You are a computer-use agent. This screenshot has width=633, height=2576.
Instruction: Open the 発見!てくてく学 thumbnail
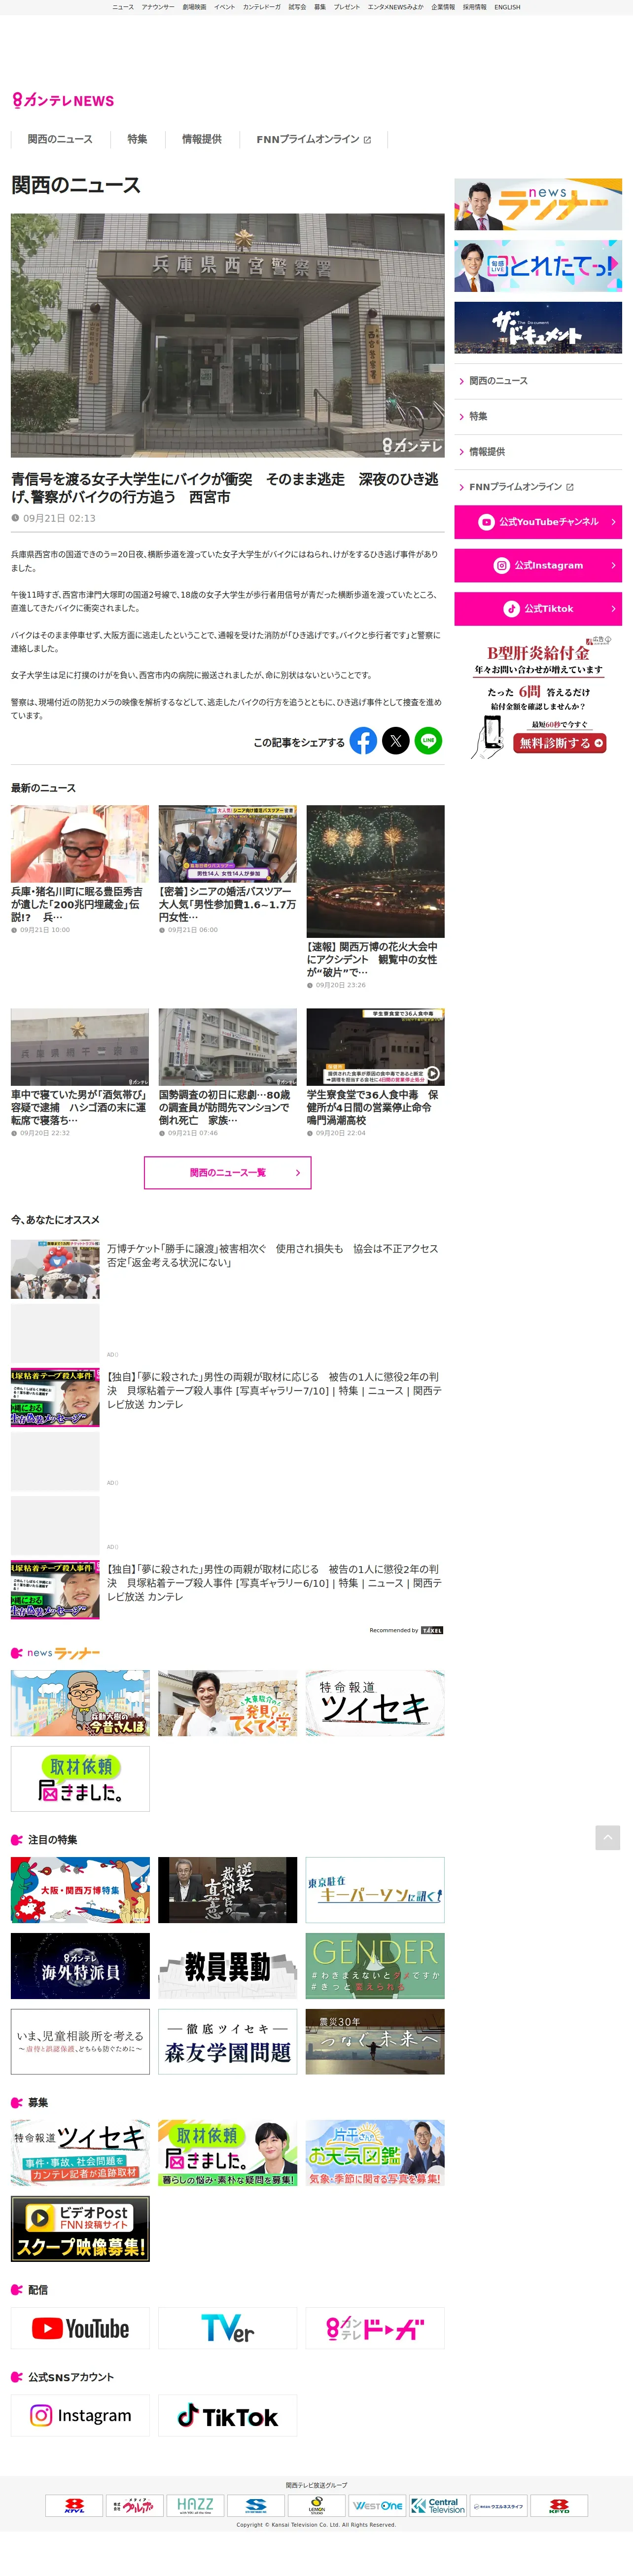tap(228, 1703)
